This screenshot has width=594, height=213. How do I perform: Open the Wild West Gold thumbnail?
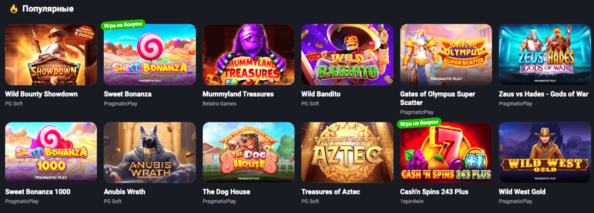[545, 153]
